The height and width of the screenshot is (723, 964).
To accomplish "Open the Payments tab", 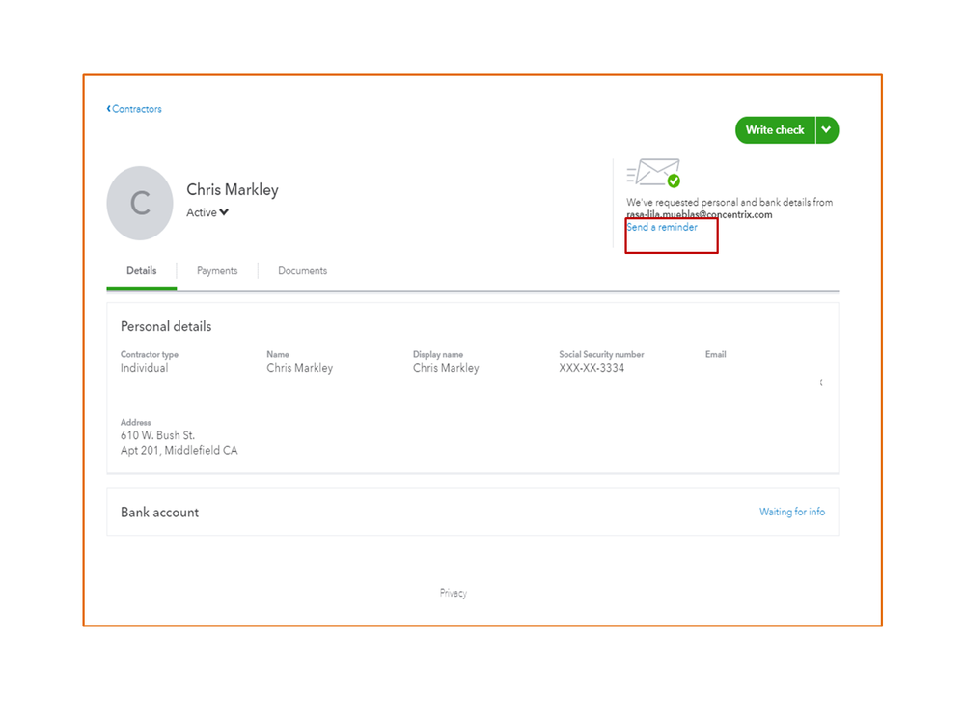I will click(x=217, y=270).
